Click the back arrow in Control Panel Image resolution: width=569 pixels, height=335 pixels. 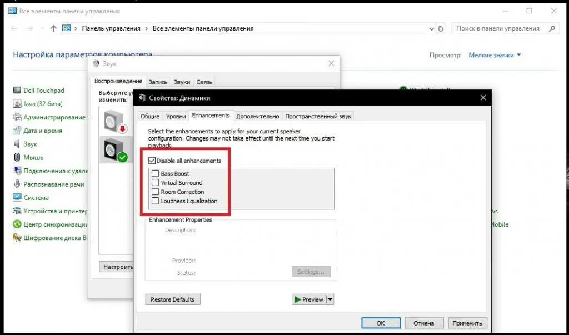(14, 28)
